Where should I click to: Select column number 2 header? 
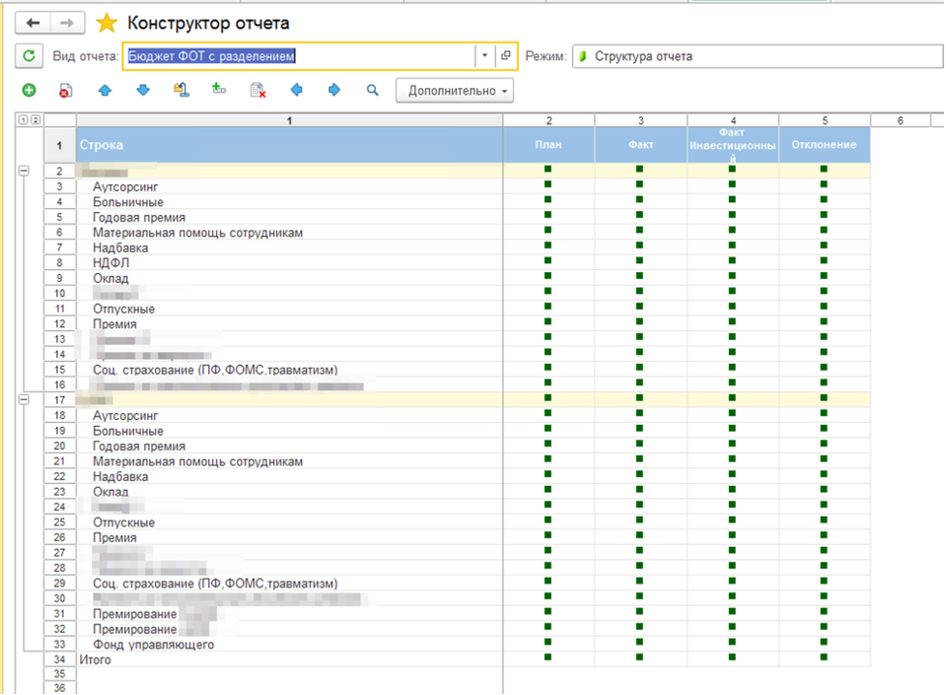(549, 121)
